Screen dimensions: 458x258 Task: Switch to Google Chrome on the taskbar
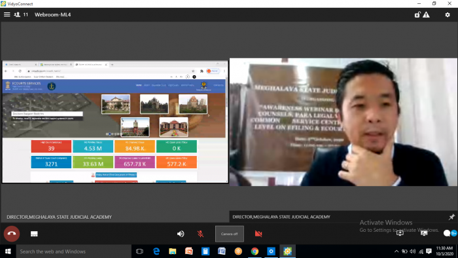pos(255,251)
